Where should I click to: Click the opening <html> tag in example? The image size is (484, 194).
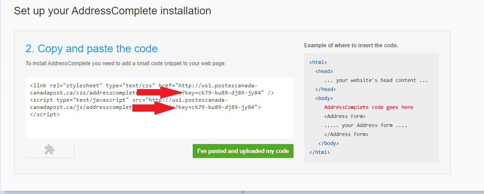(318, 62)
